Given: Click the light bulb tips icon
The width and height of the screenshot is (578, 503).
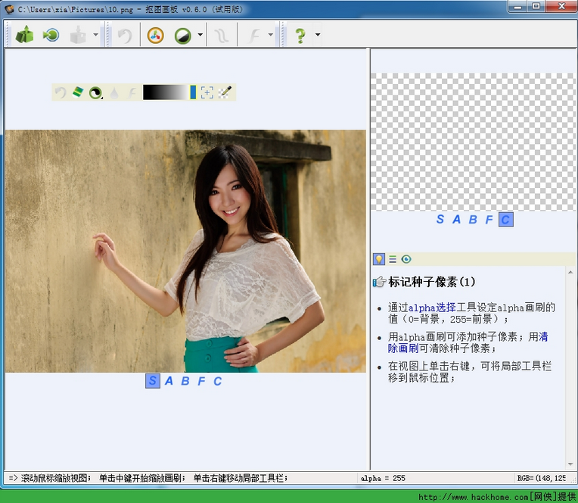Looking at the screenshot, I should (x=379, y=259).
